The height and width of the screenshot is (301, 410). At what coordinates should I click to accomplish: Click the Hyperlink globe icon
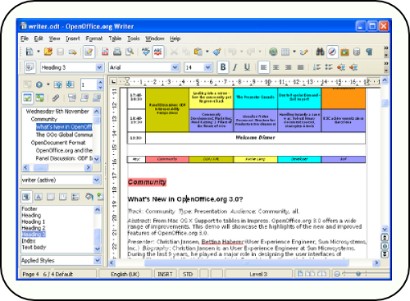pyautogui.click(x=273, y=52)
